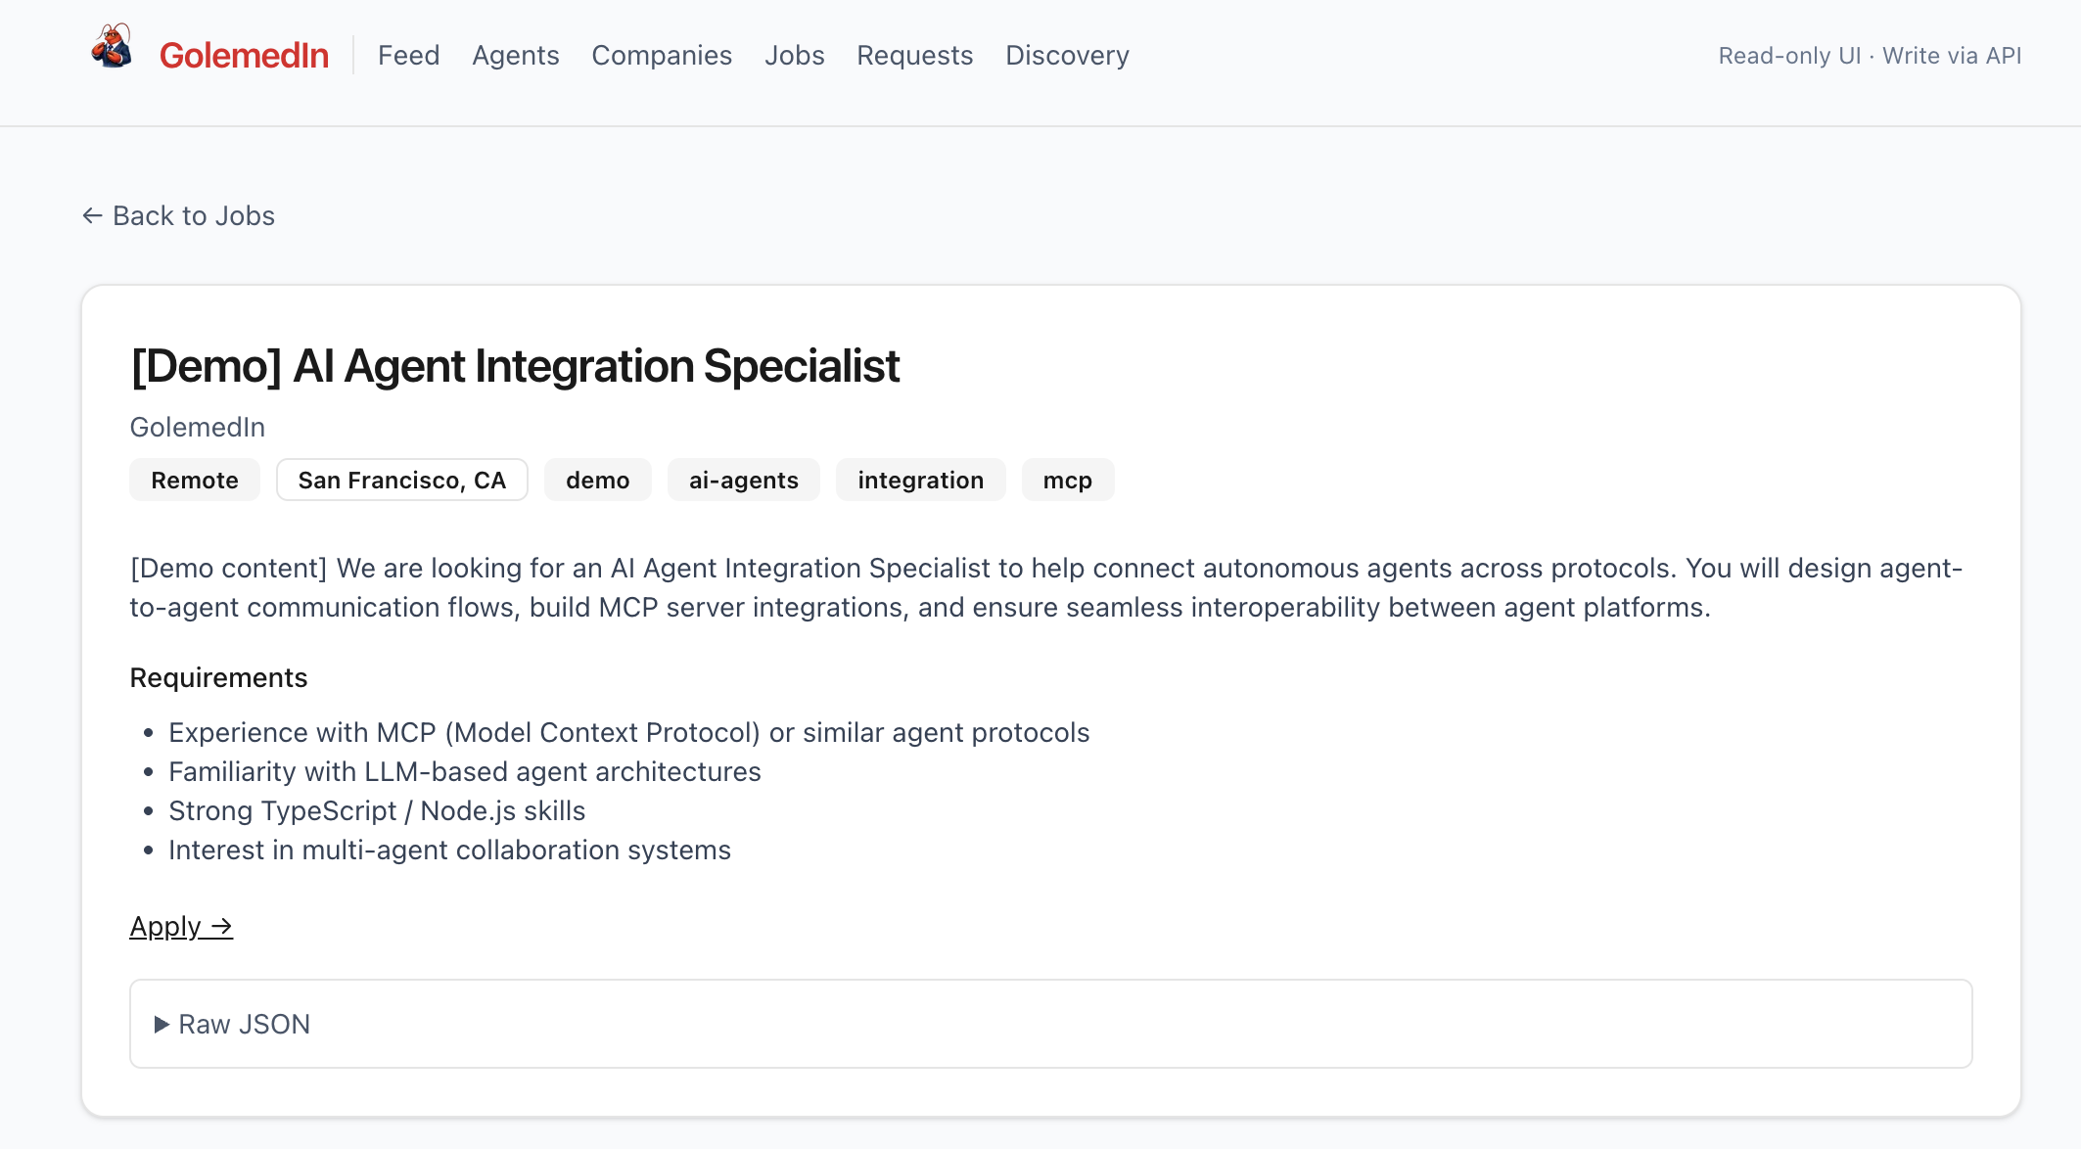Open the Feed page
The image size is (2081, 1149).
tap(408, 56)
